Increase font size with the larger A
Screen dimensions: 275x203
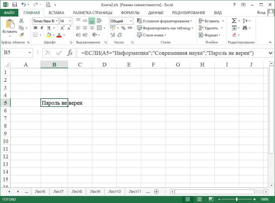pyautogui.click(x=62, y=28)
